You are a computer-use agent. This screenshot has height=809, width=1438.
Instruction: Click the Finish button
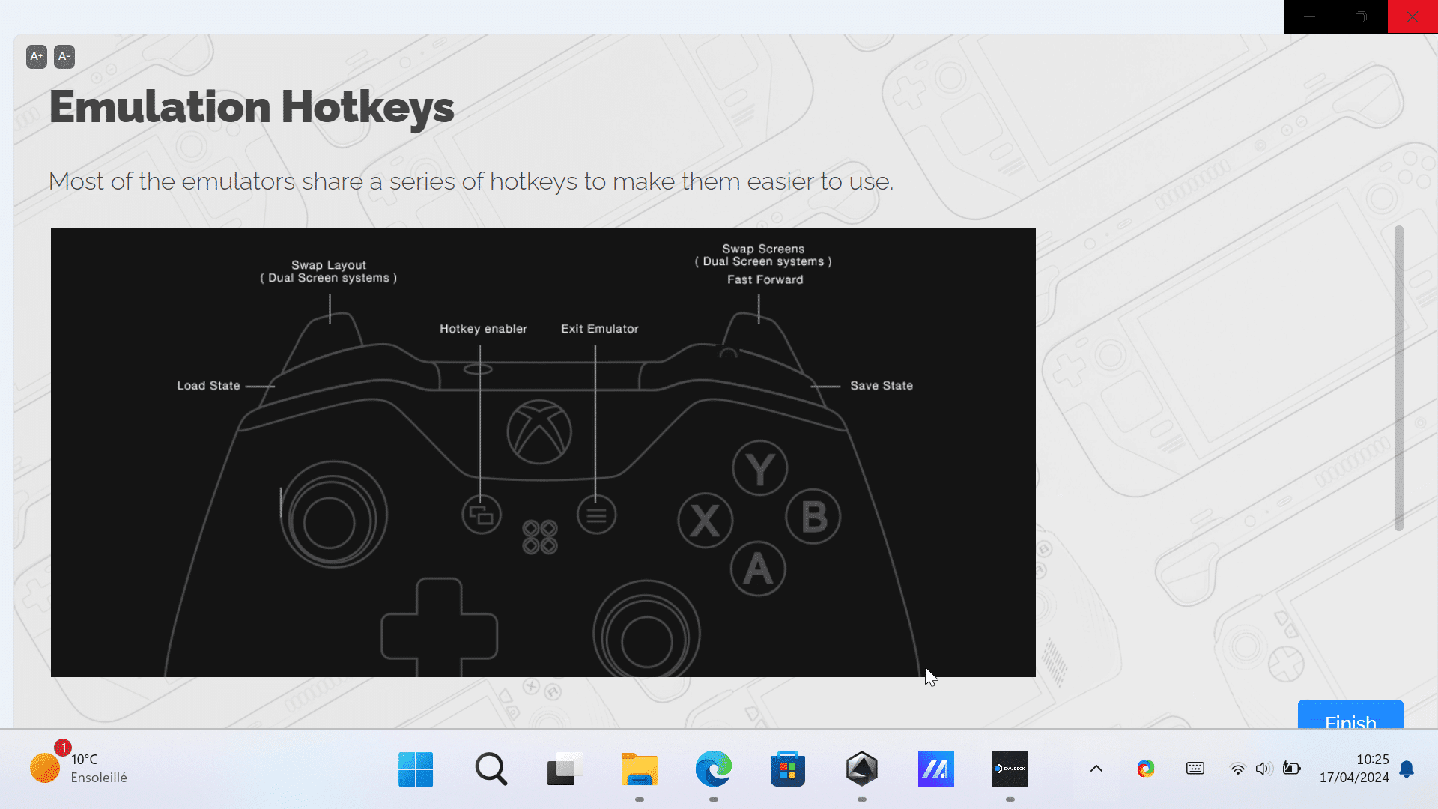point(1350,715)
